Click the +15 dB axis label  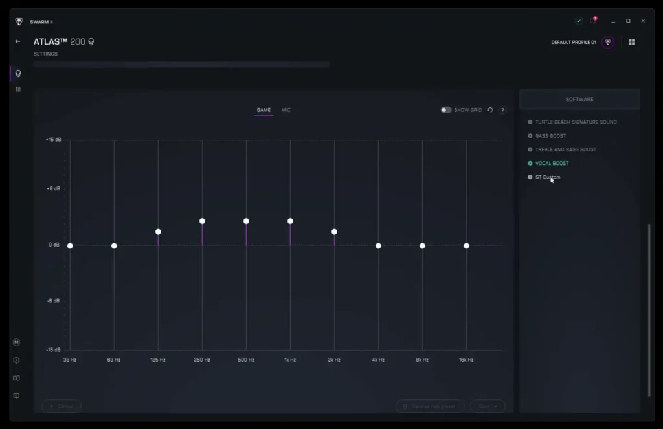click(53, 140)
